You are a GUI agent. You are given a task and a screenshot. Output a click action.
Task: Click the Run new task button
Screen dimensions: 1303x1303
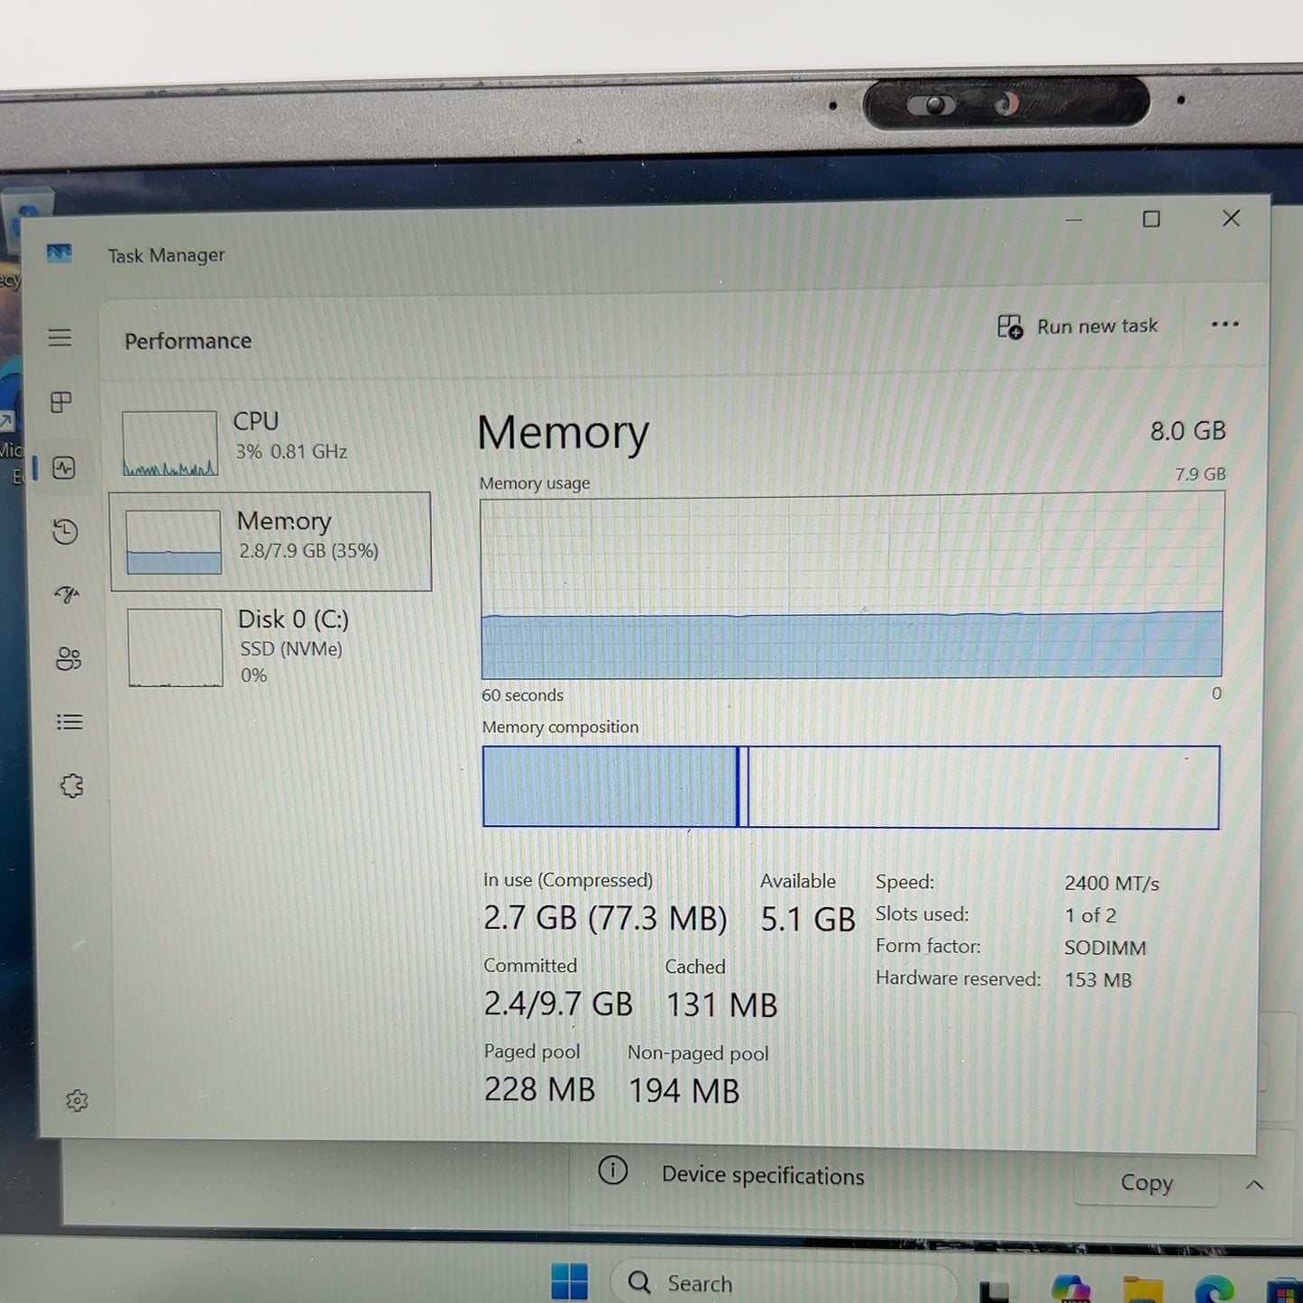[1078, 326]
